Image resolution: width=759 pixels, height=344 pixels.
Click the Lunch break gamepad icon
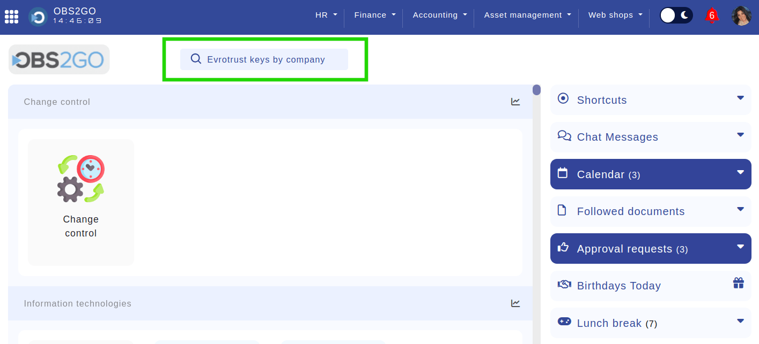pyautogui.click(x=564, y=321)
